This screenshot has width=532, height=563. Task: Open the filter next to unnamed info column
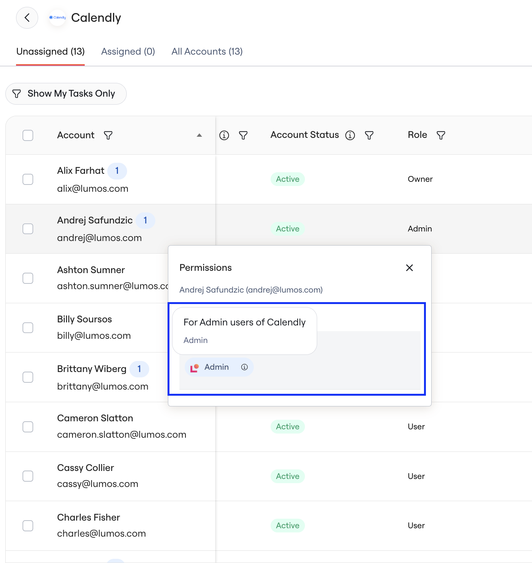(x=243, y=135)
